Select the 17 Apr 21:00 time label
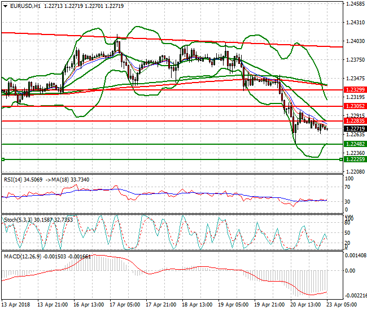 click(161, 305)
